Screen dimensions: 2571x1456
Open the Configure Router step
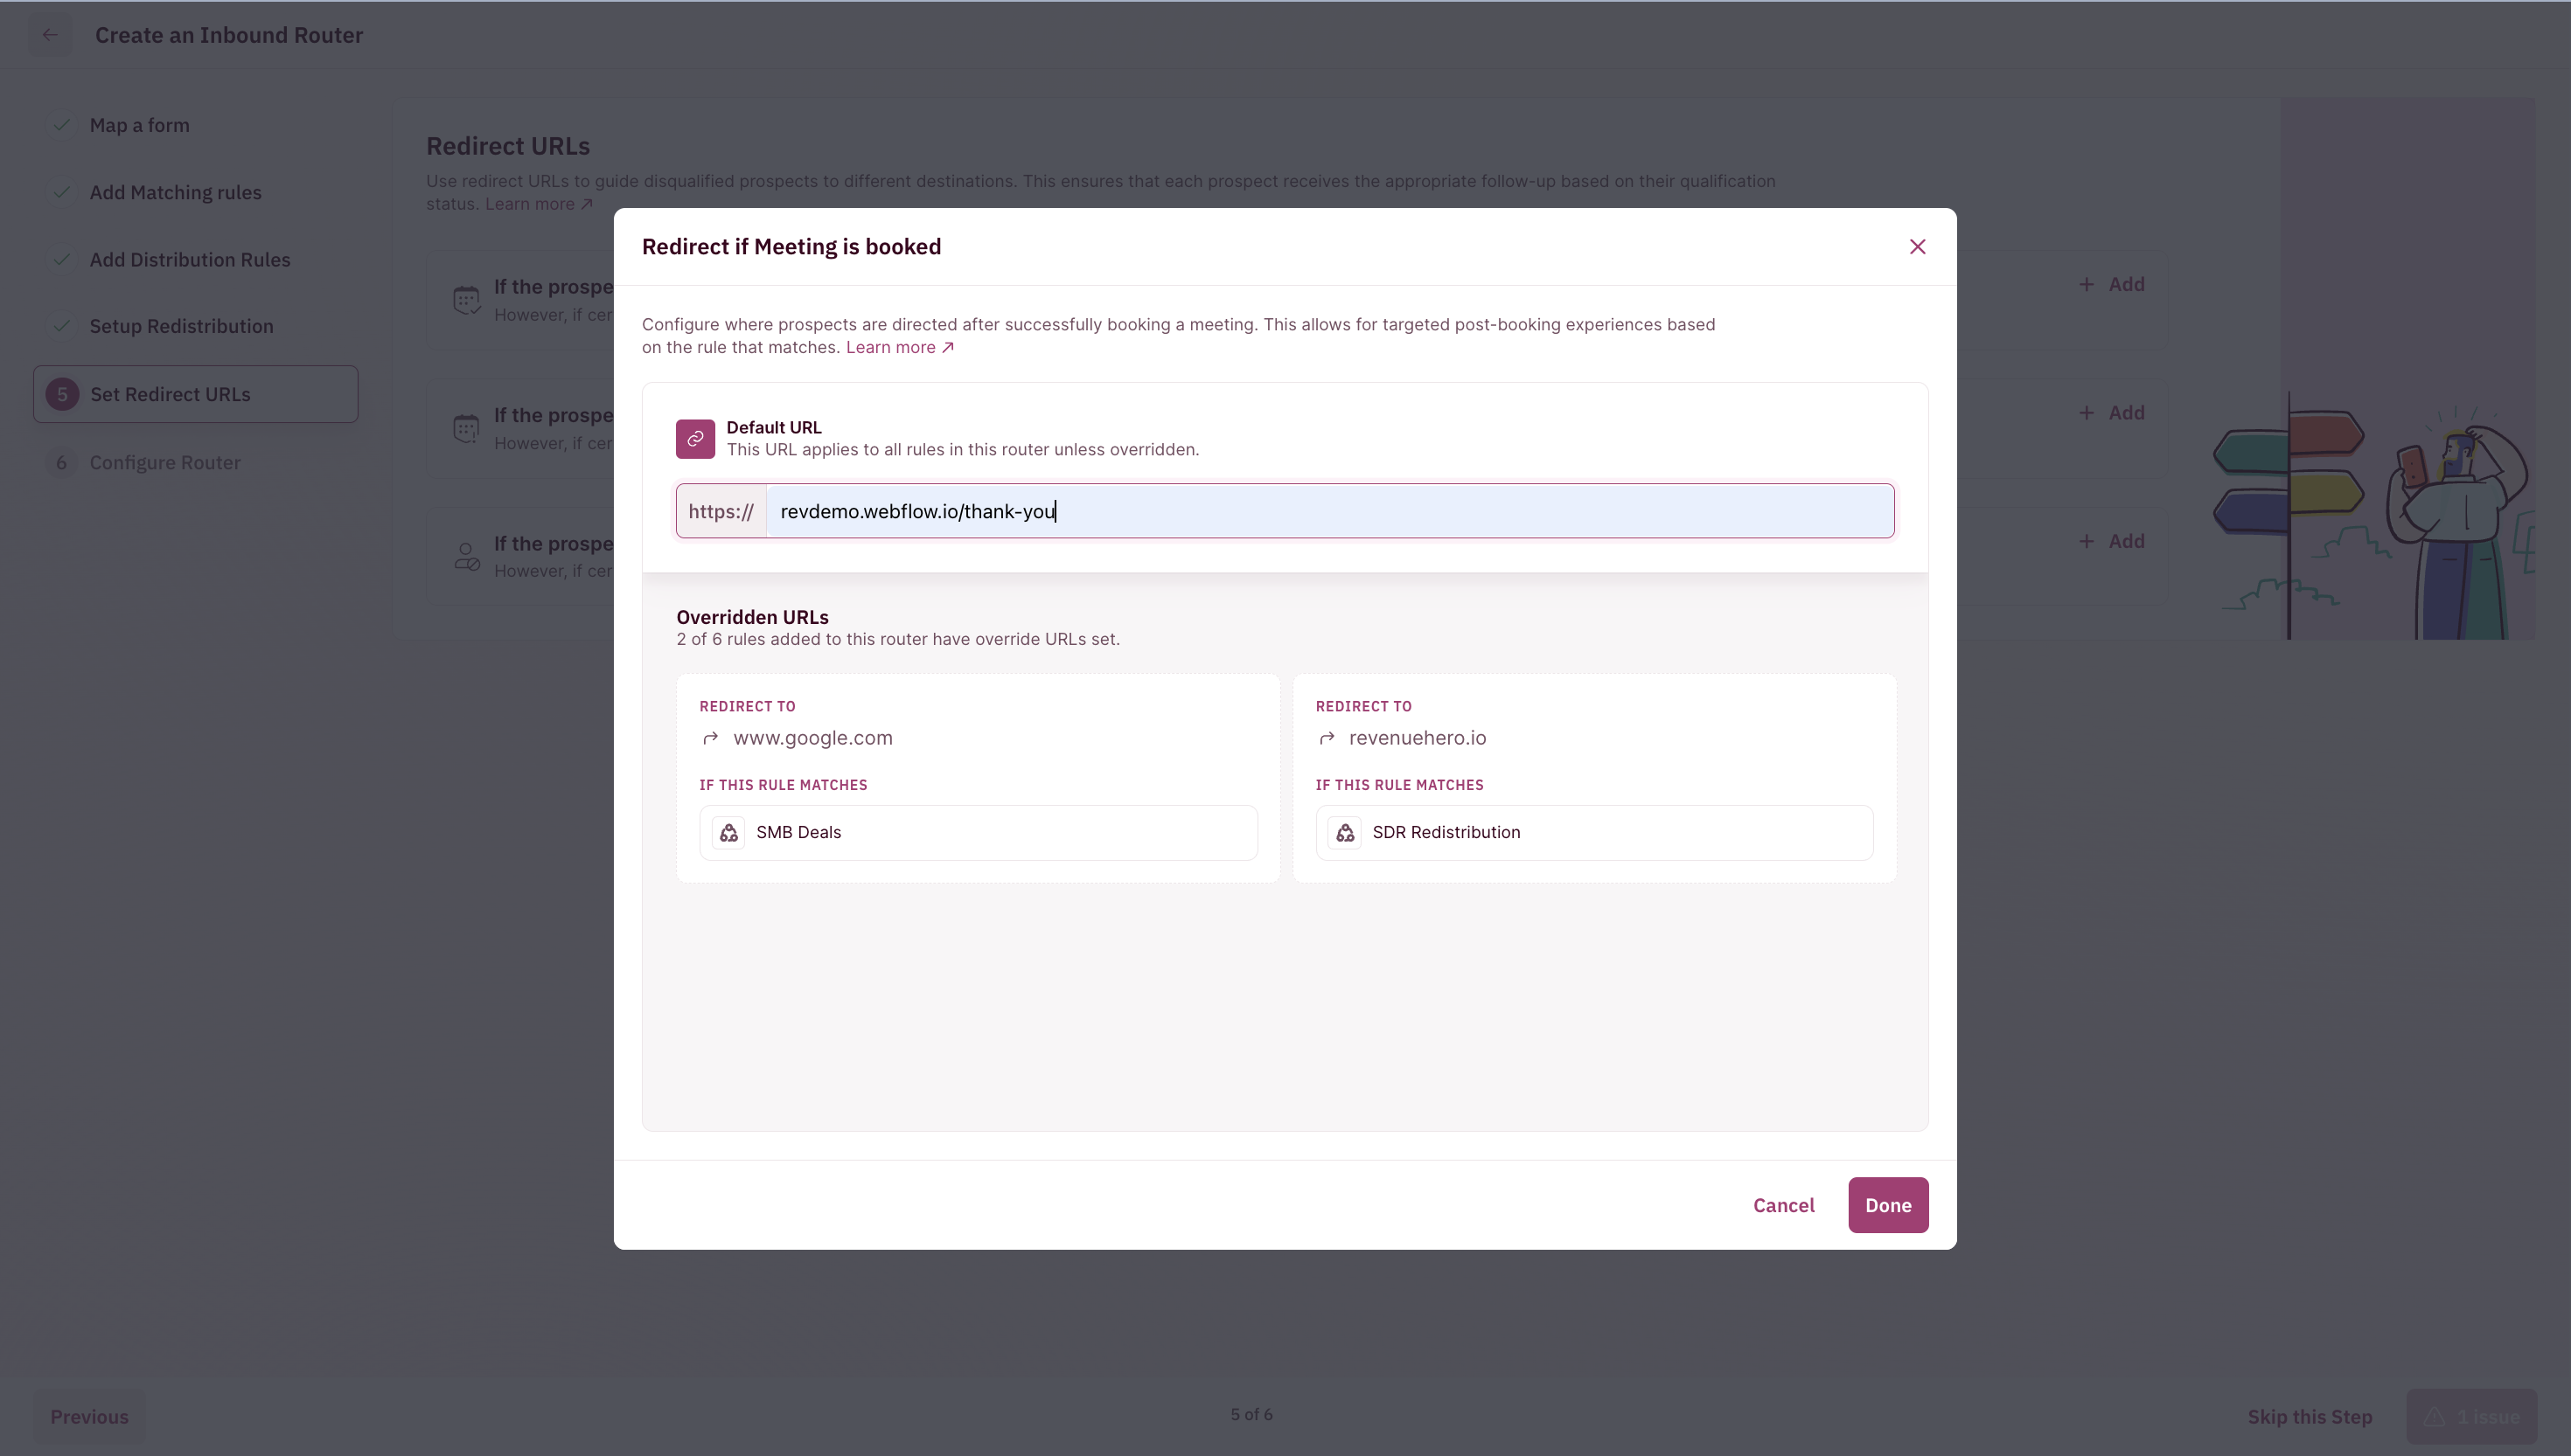tap(165, 462)
